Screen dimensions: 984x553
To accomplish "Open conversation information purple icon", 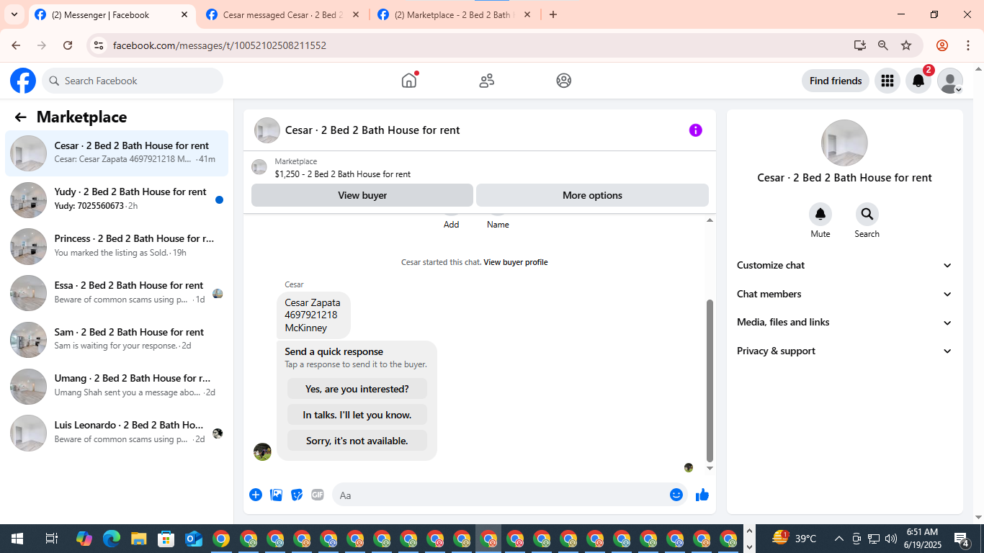I will (x=695, y=130).
